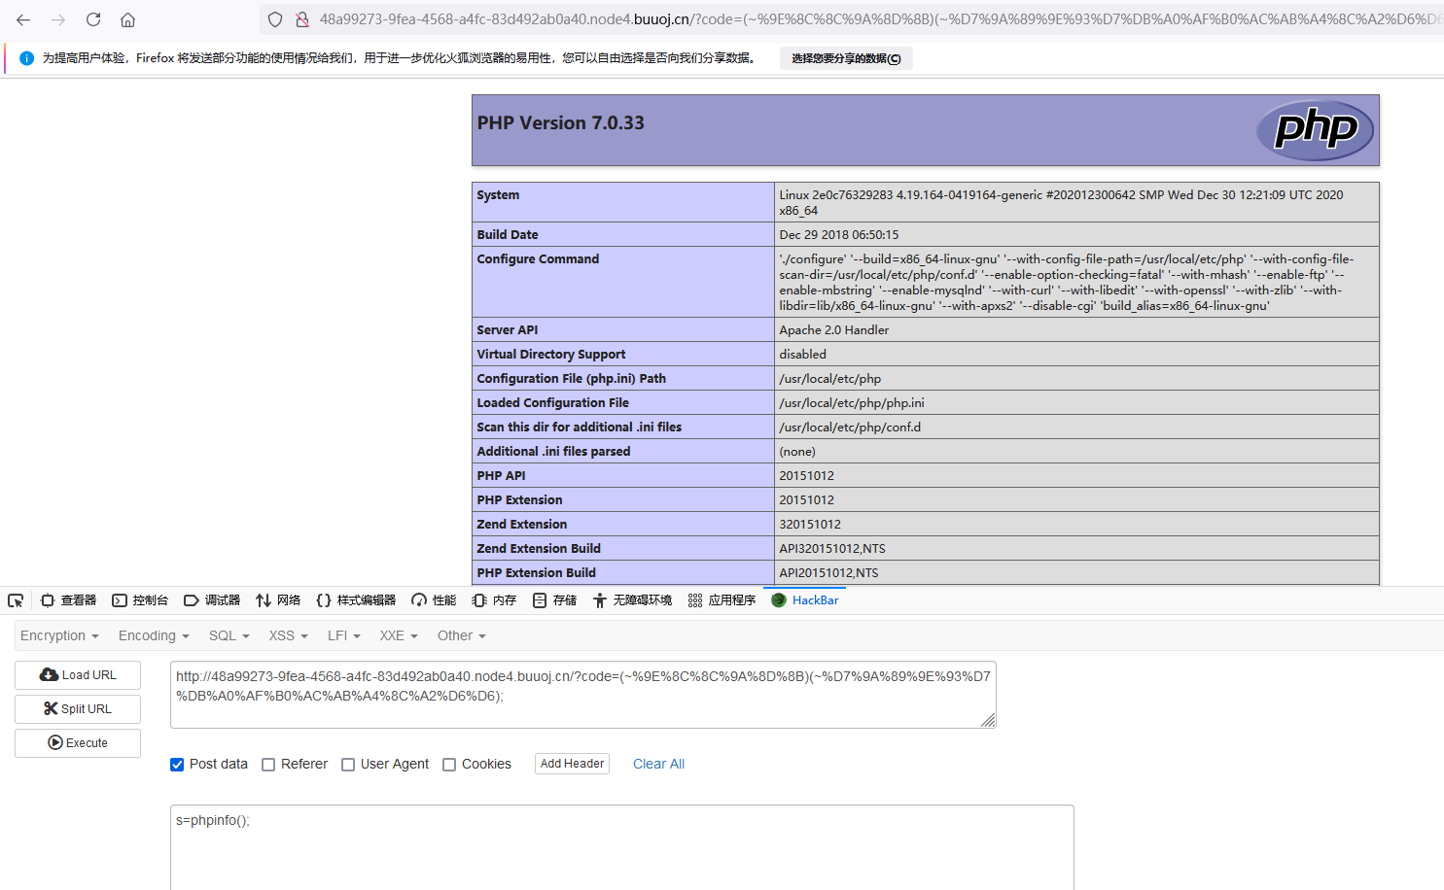Click the URL textarea resize handle
The width and height of the screenshot is (1444, 890).
[x=988, y=720]
